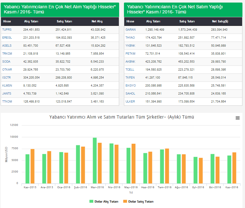
Task: Click the Haz-2016 axis label
Action: [x=148, y=187]
